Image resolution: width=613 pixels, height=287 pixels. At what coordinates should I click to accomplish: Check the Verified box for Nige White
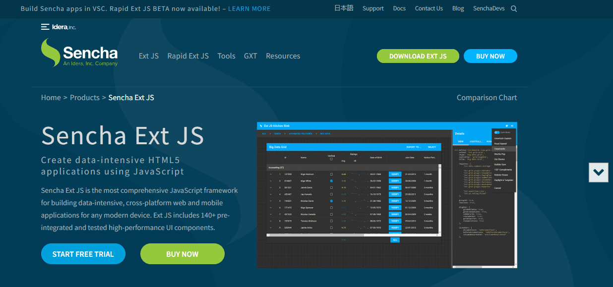pyautogui.click(x=331, y=181)
